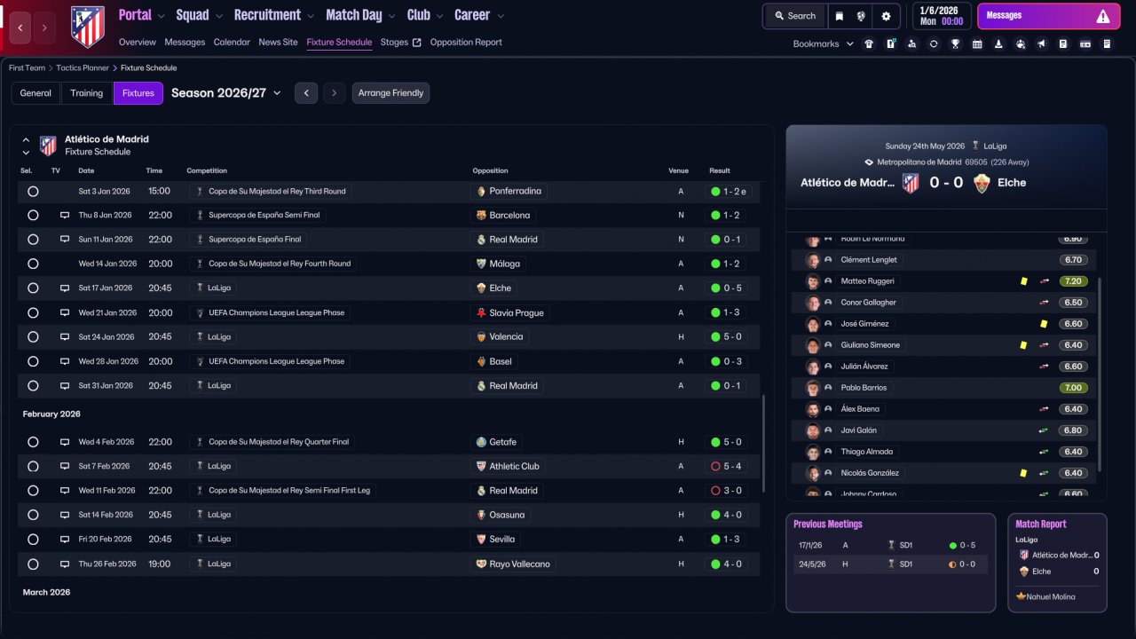Screen dimensions: 1136x639
Task: Open the world globe icon in the top bar
Action: point(861,16)
